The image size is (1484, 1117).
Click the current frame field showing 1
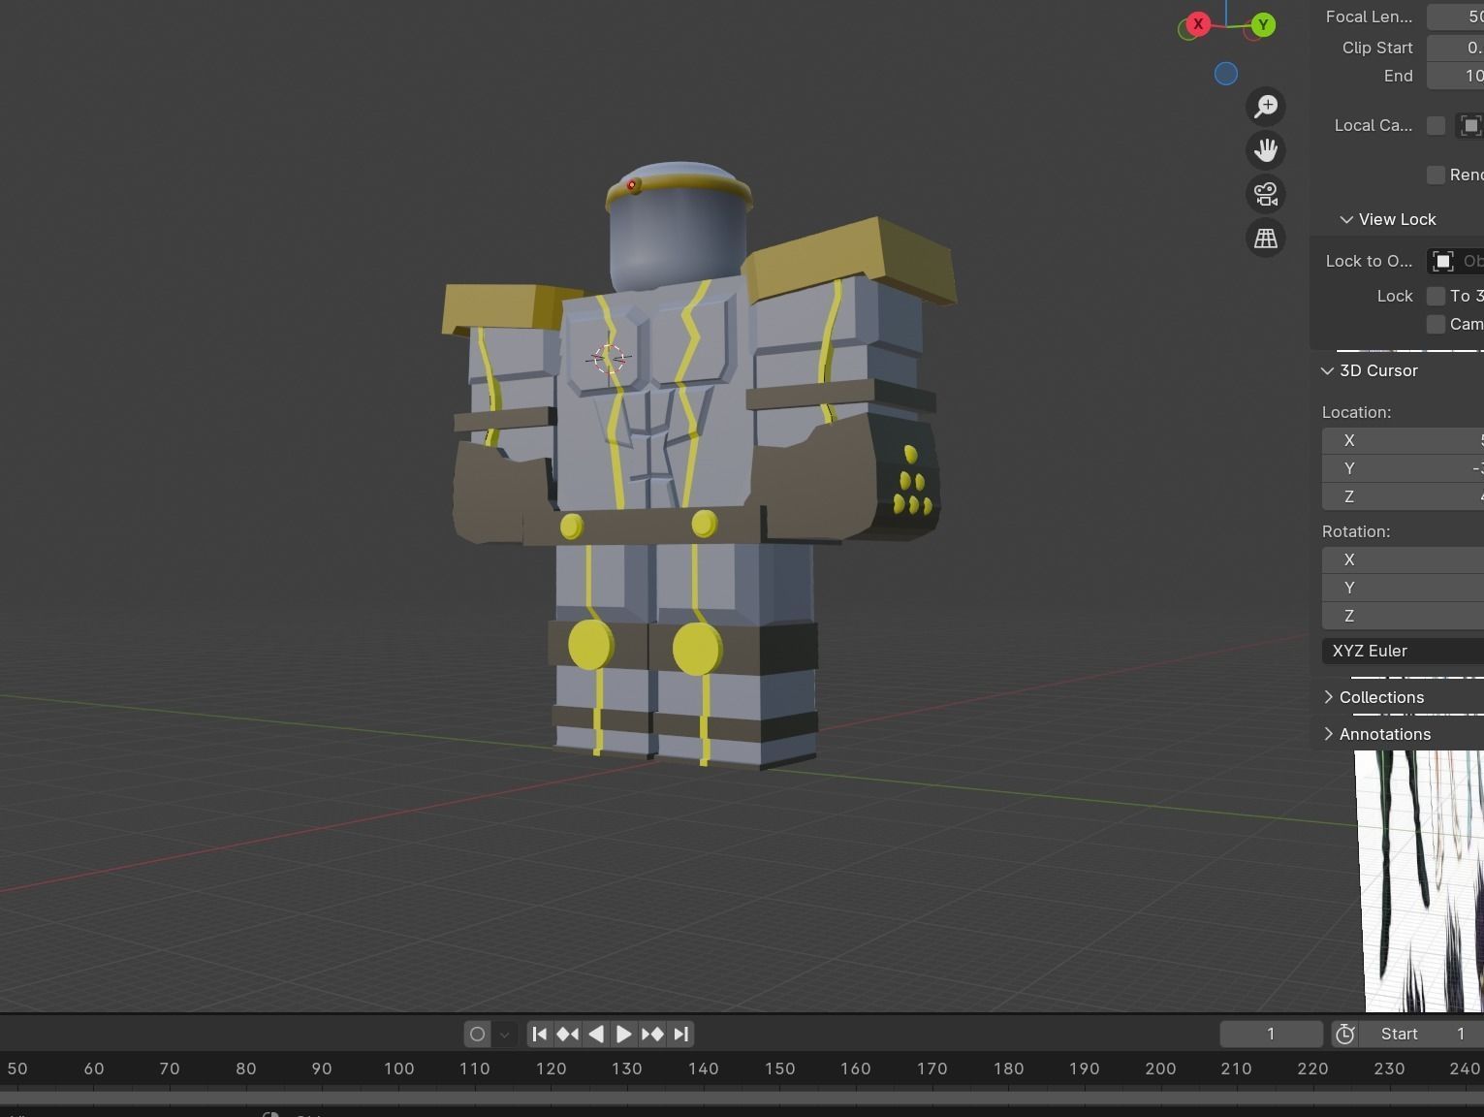(1271, 1035)
